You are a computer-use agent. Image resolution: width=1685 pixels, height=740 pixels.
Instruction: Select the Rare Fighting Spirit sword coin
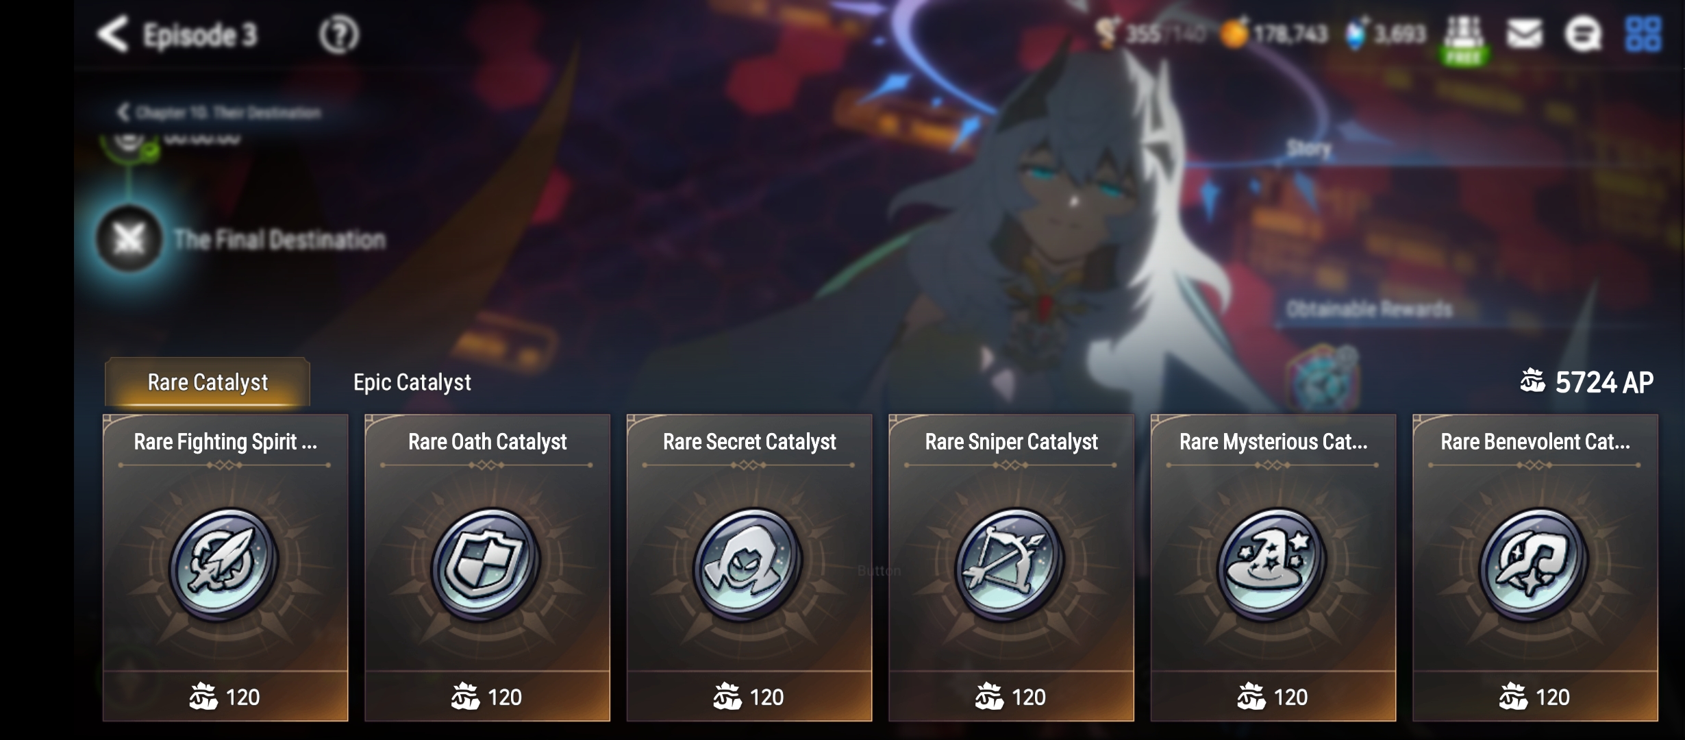(224, 564)
